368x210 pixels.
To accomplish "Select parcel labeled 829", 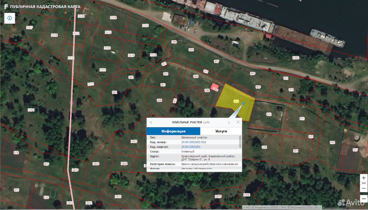I will [46, 164].
